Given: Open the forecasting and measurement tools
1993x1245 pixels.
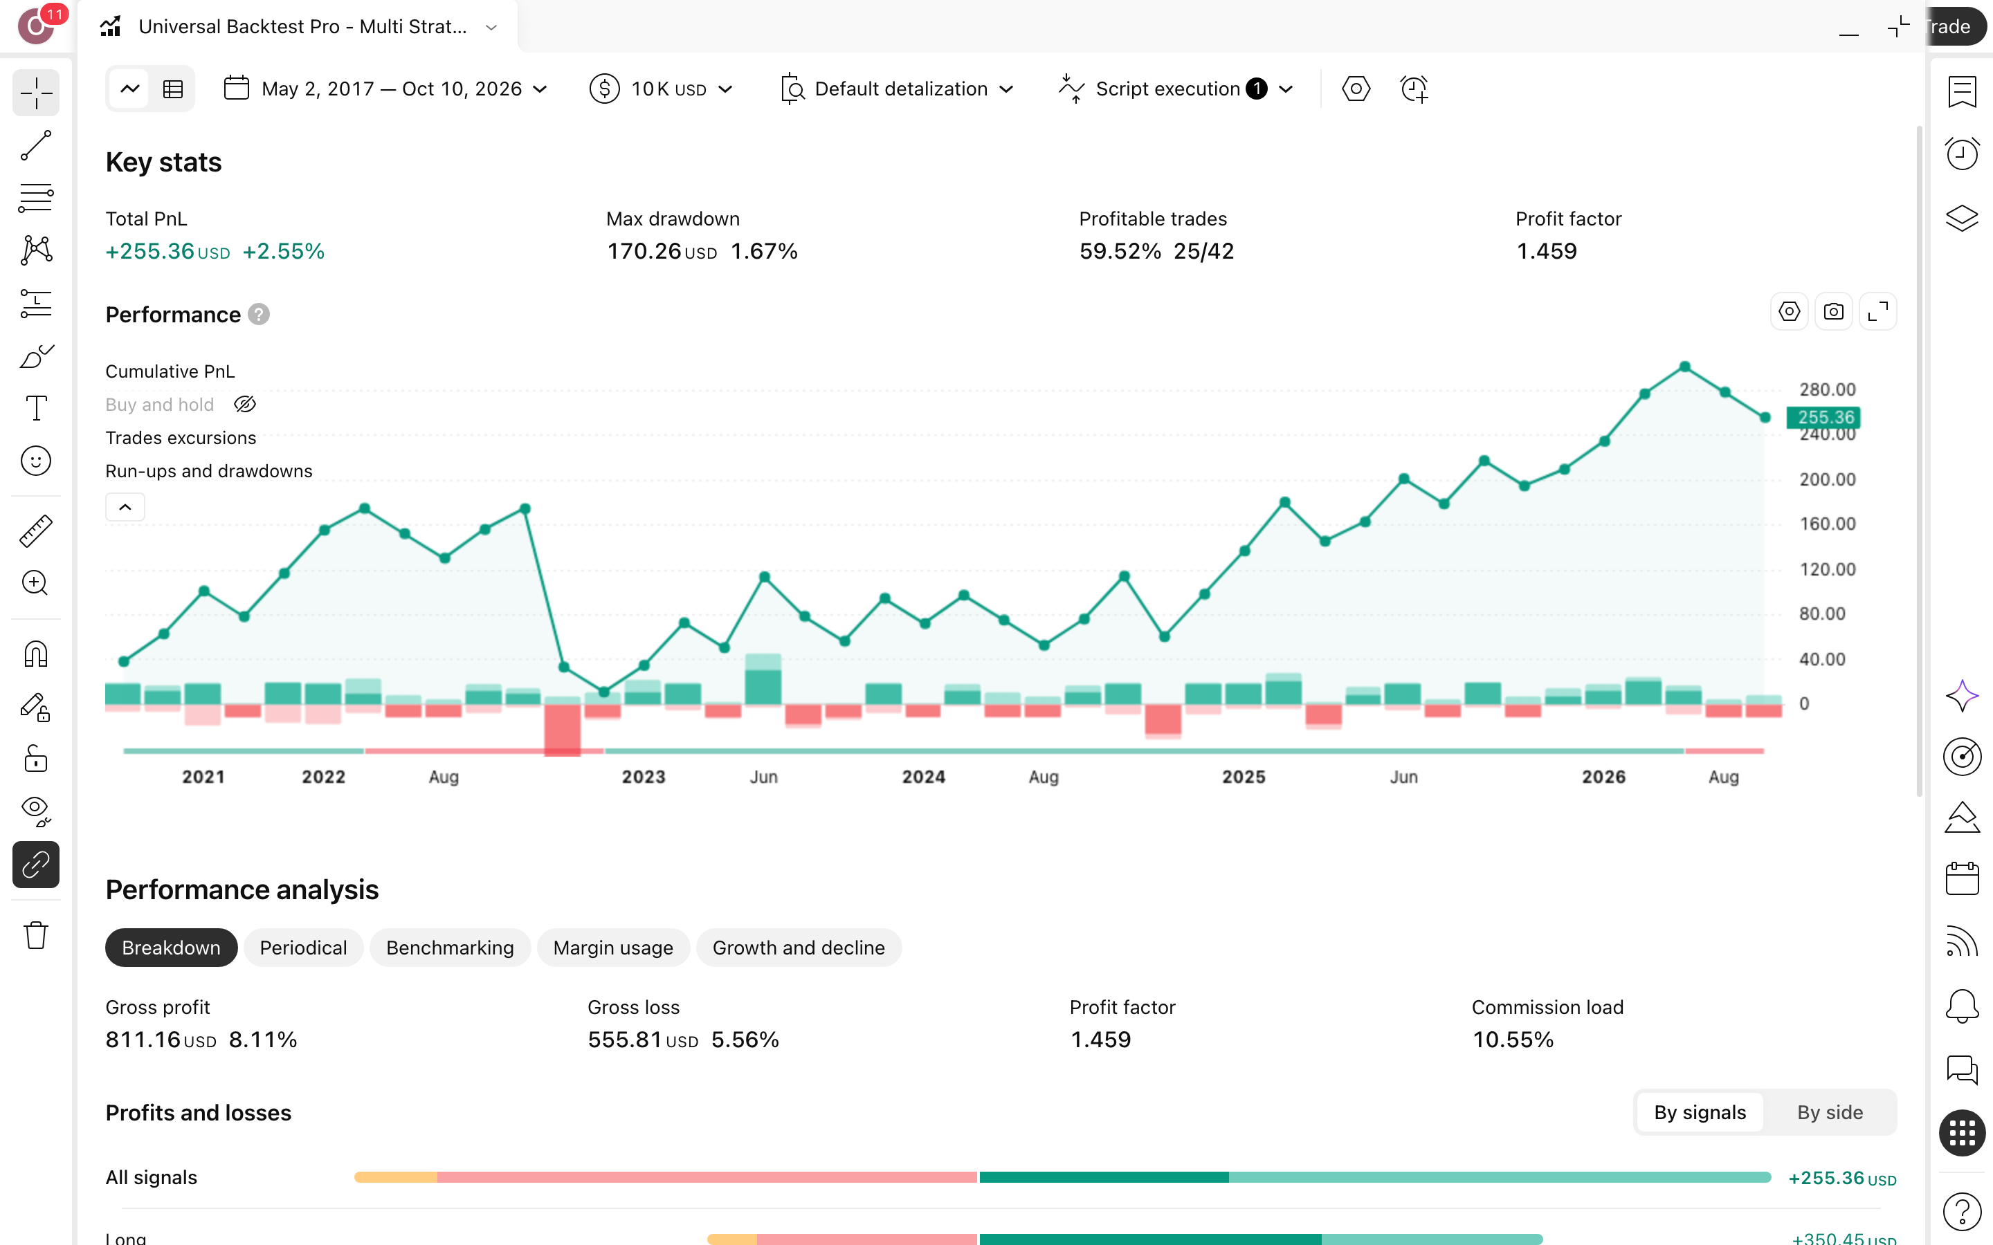Looking at the screenshot, I should [36, 303].
